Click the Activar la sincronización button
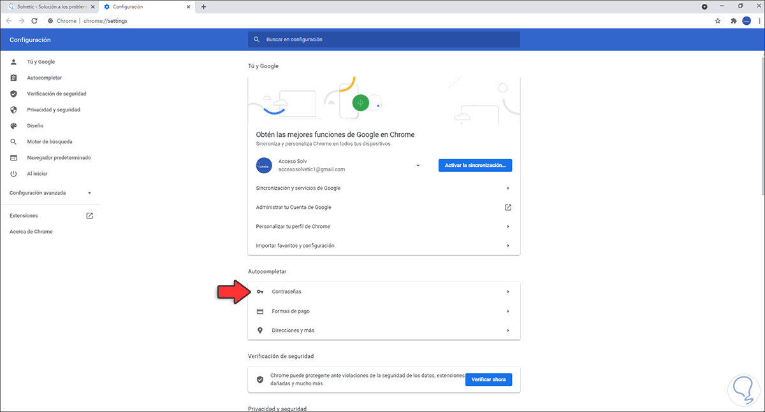The height and width of the screenshot is (412, 765). pos(475,166)
